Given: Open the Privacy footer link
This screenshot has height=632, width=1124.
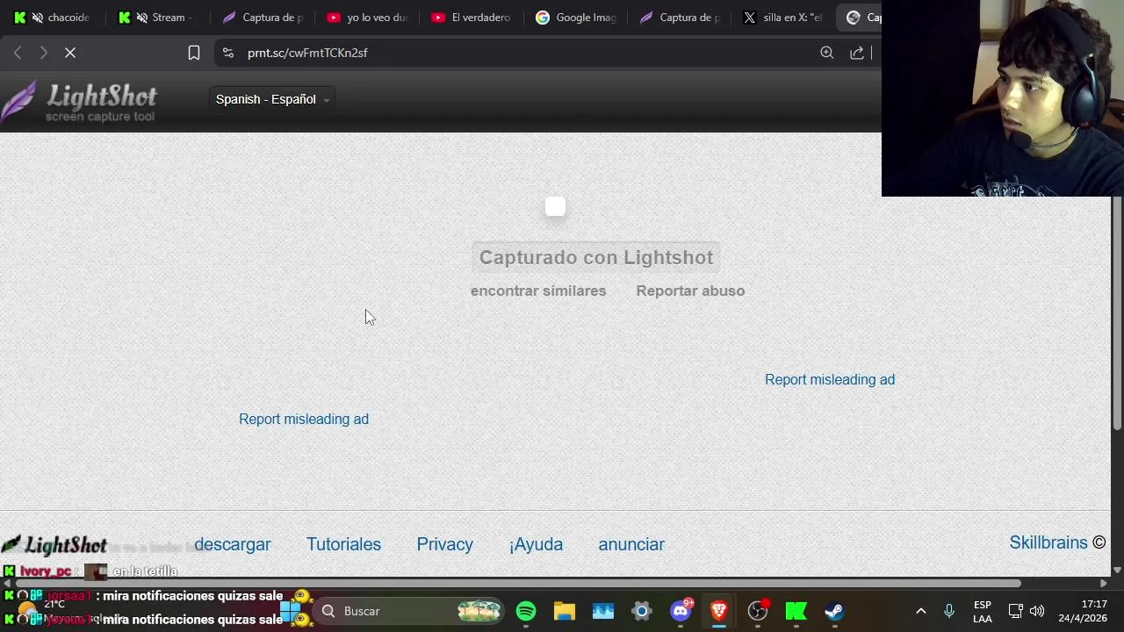Looking at the screenshot, I should [x=444, y=544].
